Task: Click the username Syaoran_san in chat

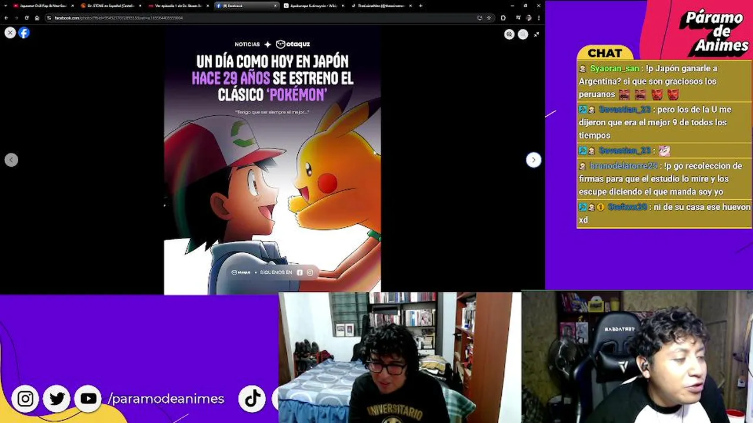Action: (614, 69)
